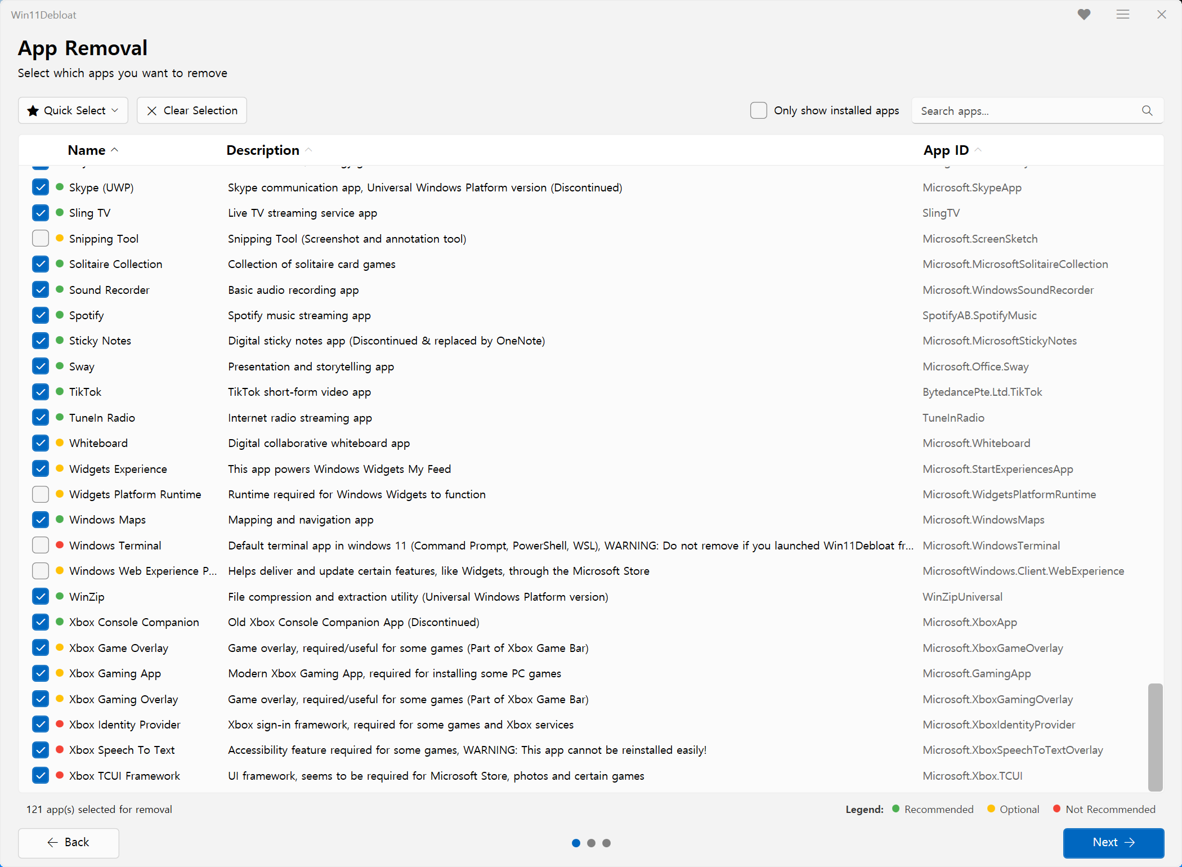Click the Clear Selection button
1182x867 pixels.
point(192,110)
